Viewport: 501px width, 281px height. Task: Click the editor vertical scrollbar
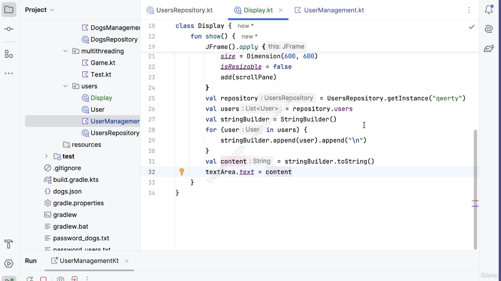(475, 187)
